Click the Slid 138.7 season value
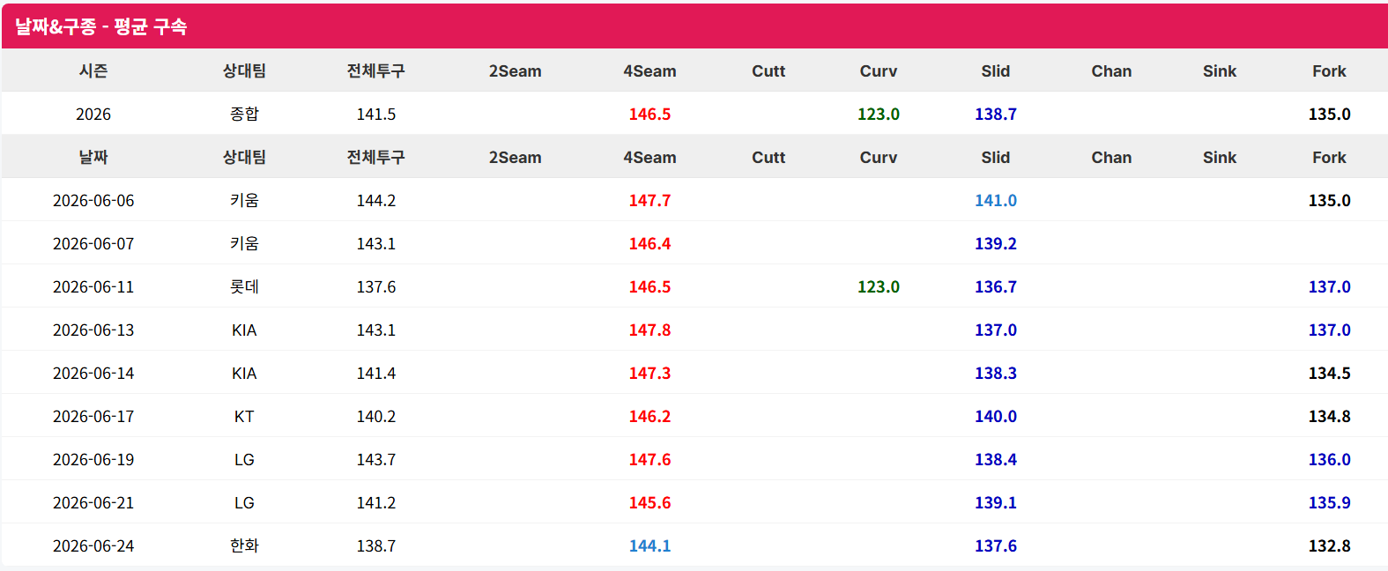Screen dimensions: 1388x571 [996, 115]
